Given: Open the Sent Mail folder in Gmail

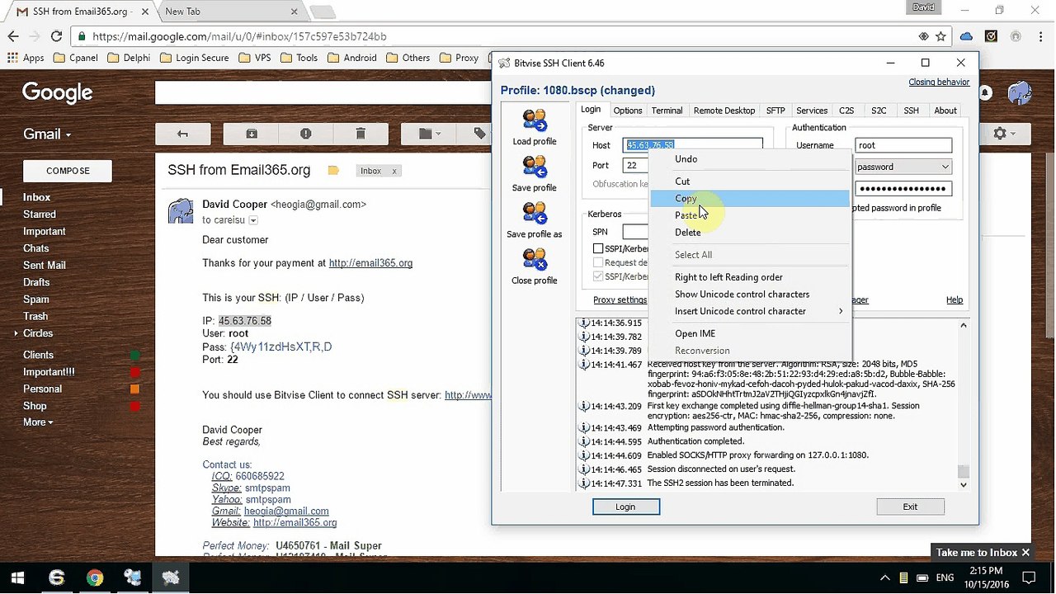Looking at the screenshot, I should coord(45,265).
